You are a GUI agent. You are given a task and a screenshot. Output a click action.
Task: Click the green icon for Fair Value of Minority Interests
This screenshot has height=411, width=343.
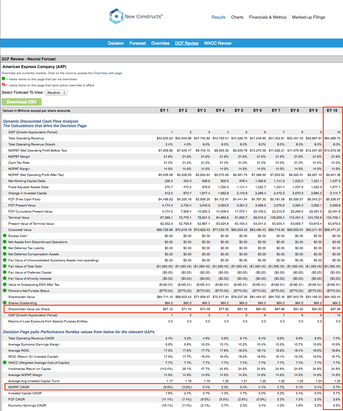click(x=4, y=278)
